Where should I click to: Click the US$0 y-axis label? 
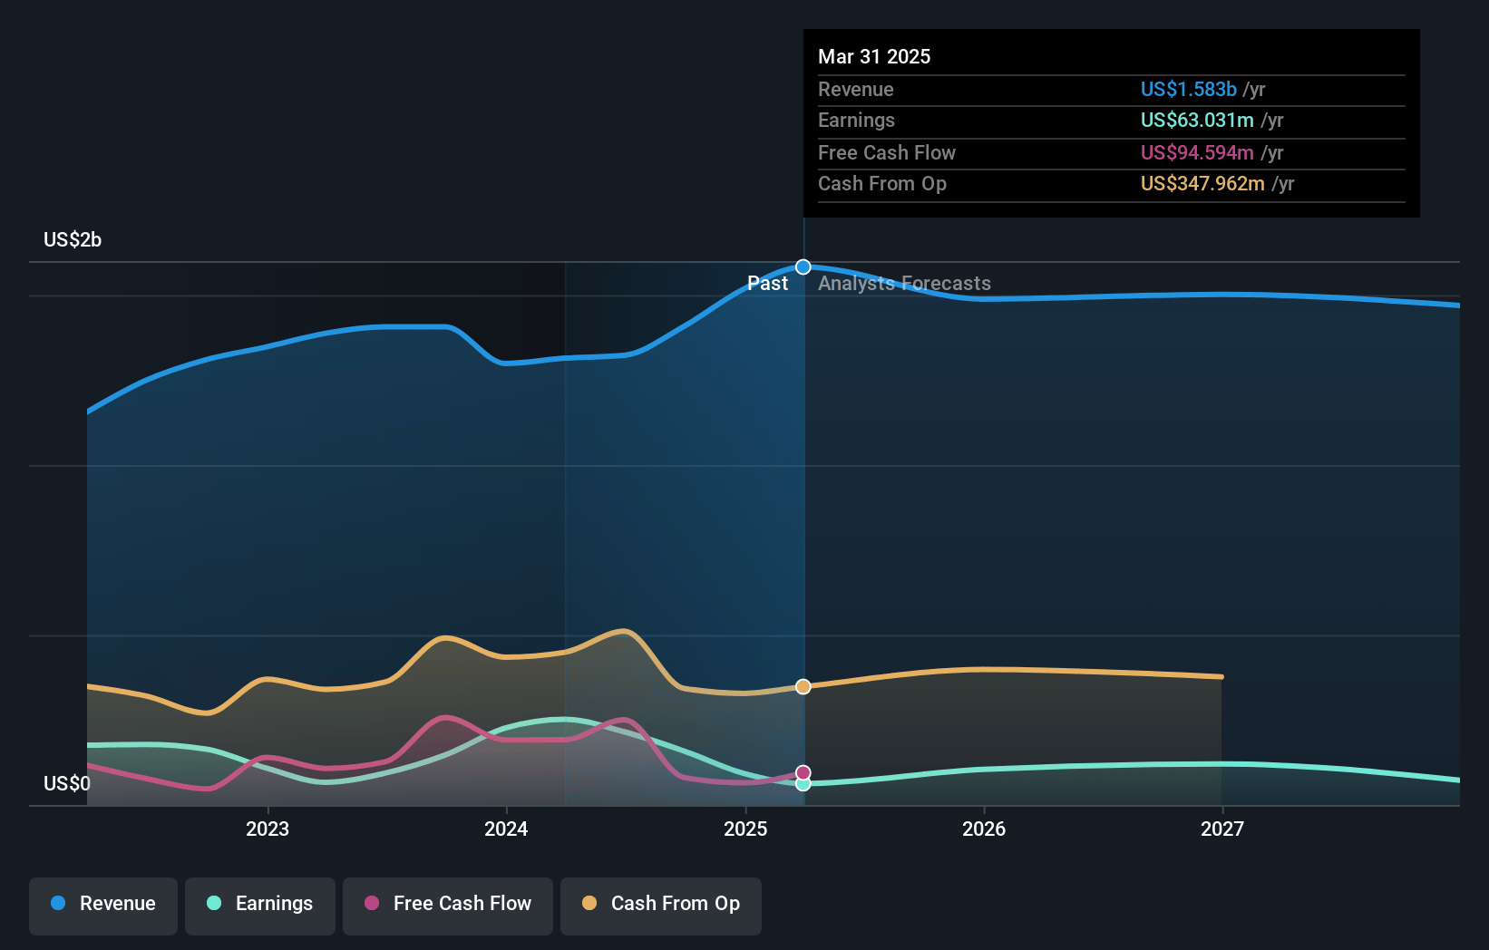(67, 784)
